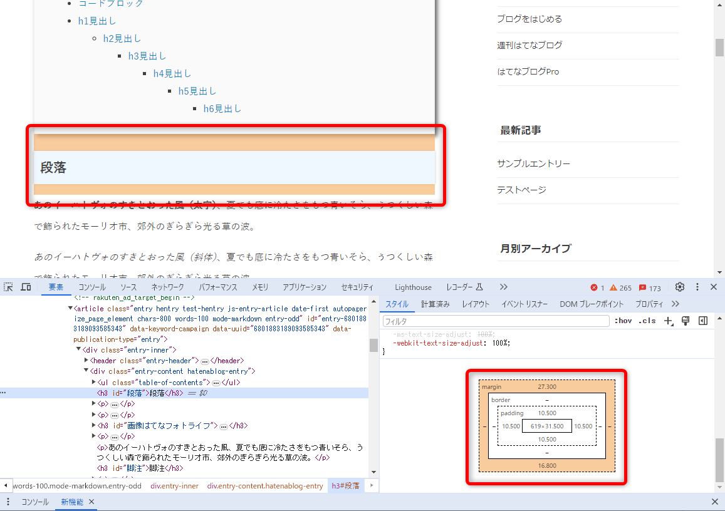The image size is (725, 511).
Task: Open the コンソール drawer tab
Action: tap(35, 502)
